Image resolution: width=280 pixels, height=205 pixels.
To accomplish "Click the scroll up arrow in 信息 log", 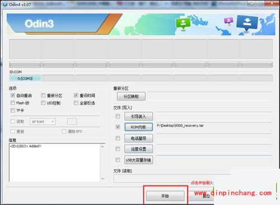I will coord(102,146).
